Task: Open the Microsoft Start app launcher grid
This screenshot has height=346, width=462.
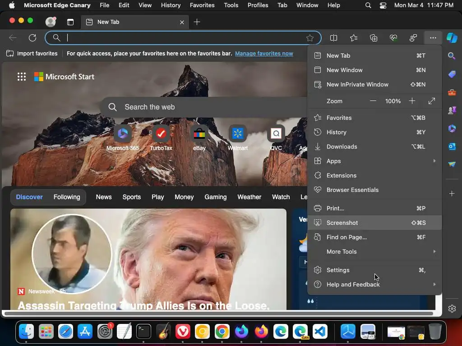Action: 22,77
